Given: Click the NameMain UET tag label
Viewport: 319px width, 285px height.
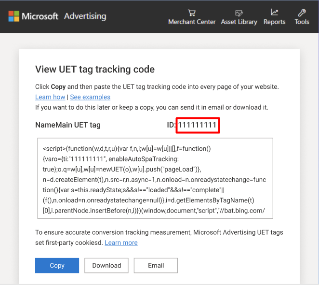Looking at the screenshot, I should (68, 125).
